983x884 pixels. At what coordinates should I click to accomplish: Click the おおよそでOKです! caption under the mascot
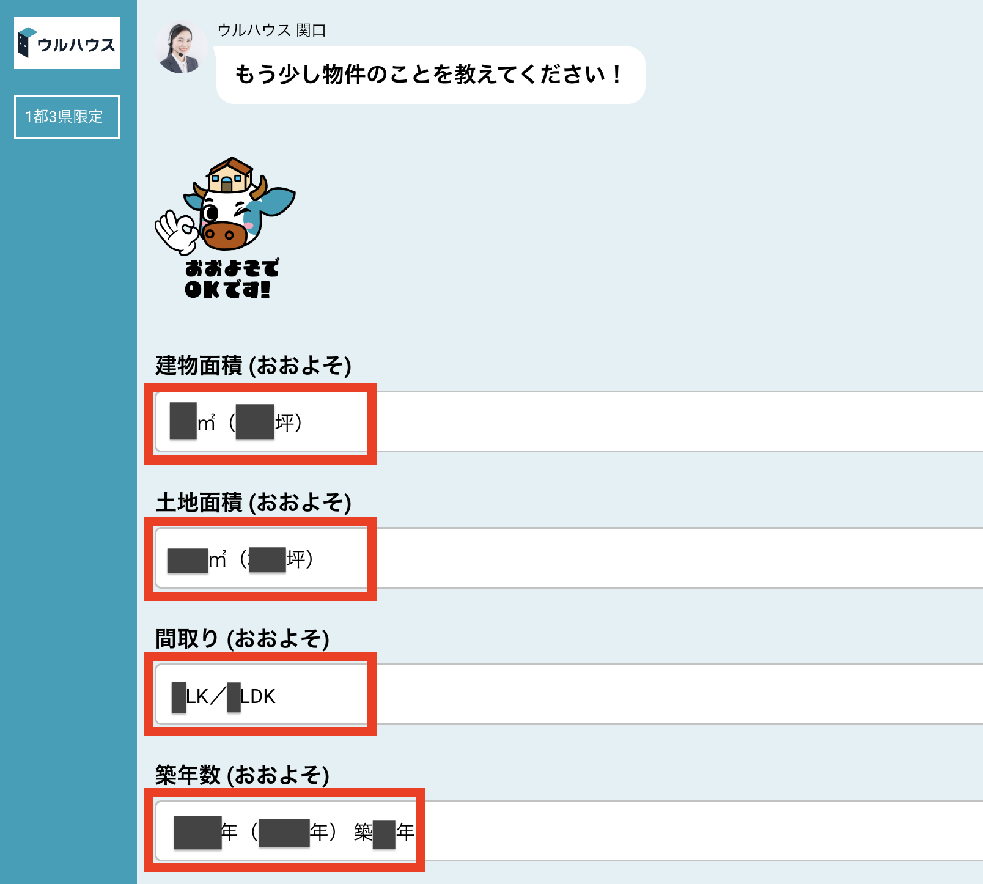tap(230, 279)
